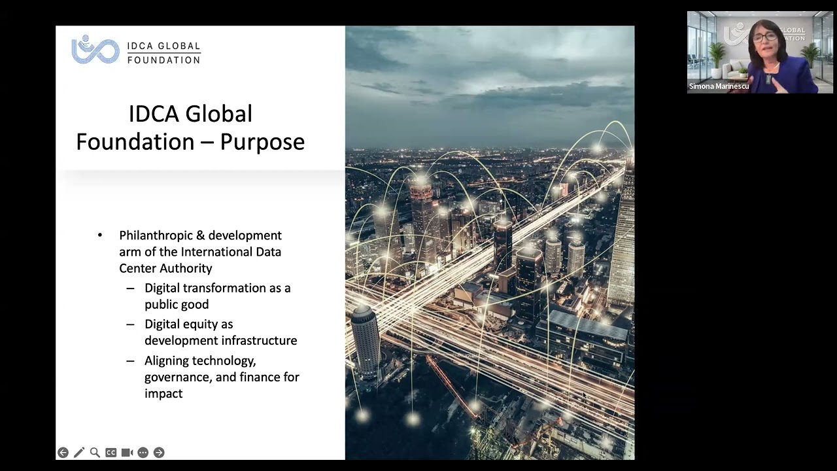Image resolution: width=837 pixels, height=471 pixels.
Task: Open the pen annotation tool
Action: coord(79,453)
